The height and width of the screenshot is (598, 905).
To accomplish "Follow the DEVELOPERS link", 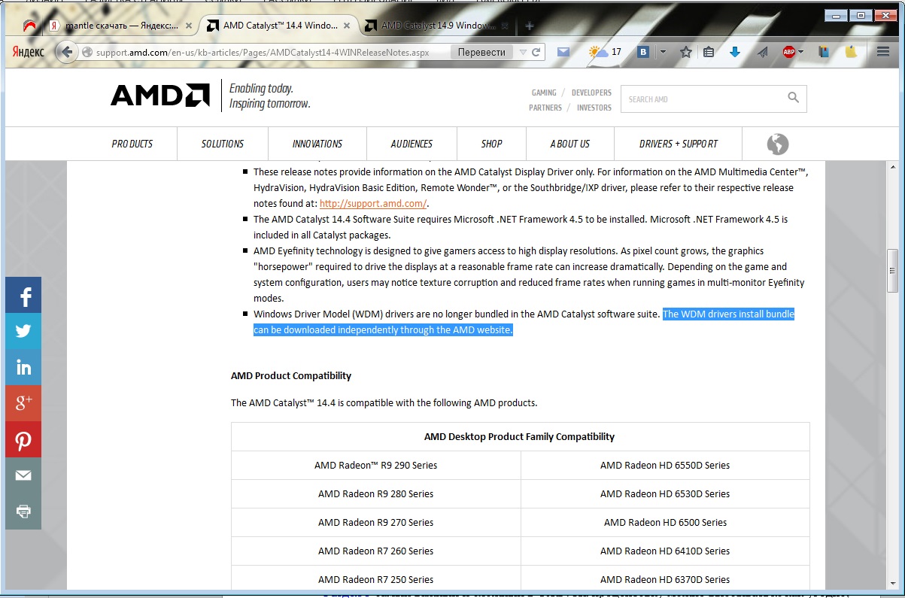I will [592, 93].
